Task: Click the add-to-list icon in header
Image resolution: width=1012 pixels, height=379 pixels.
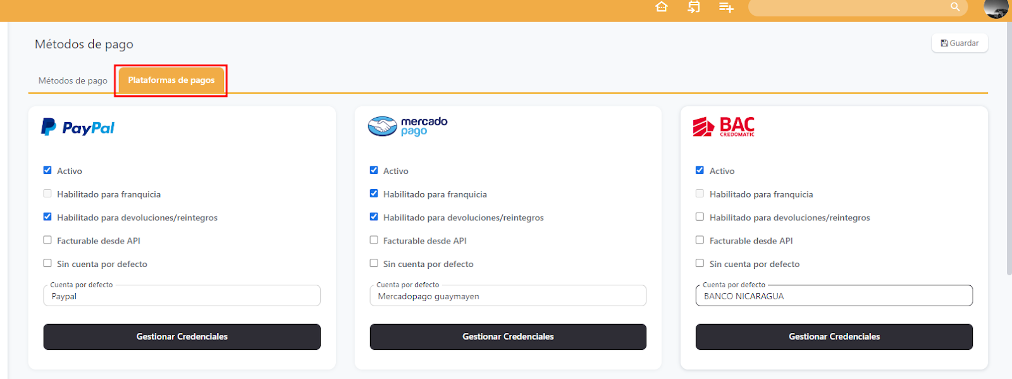Action: click(x=726, y=8)
